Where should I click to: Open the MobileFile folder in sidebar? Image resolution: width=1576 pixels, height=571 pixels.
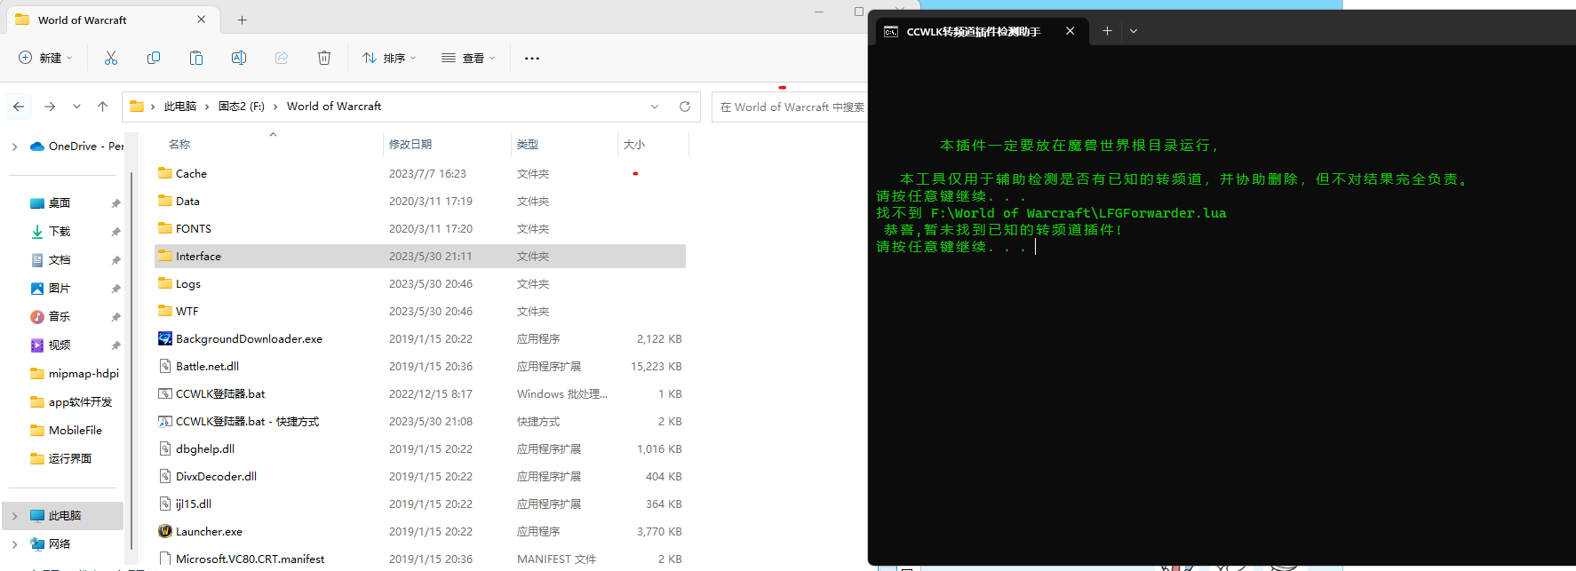point(67,431)
